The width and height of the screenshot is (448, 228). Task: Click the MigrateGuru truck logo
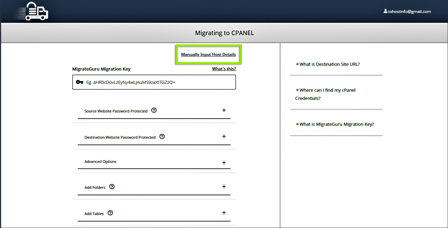pyautogui.click(x=31, y=11)
